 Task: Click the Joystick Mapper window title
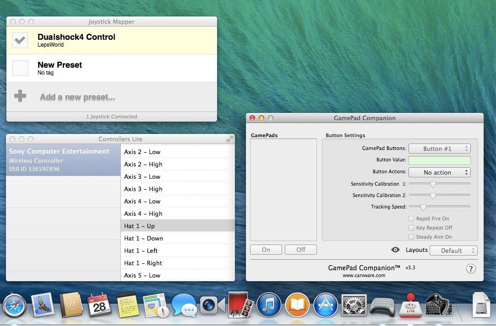click(x=111, y=21)
